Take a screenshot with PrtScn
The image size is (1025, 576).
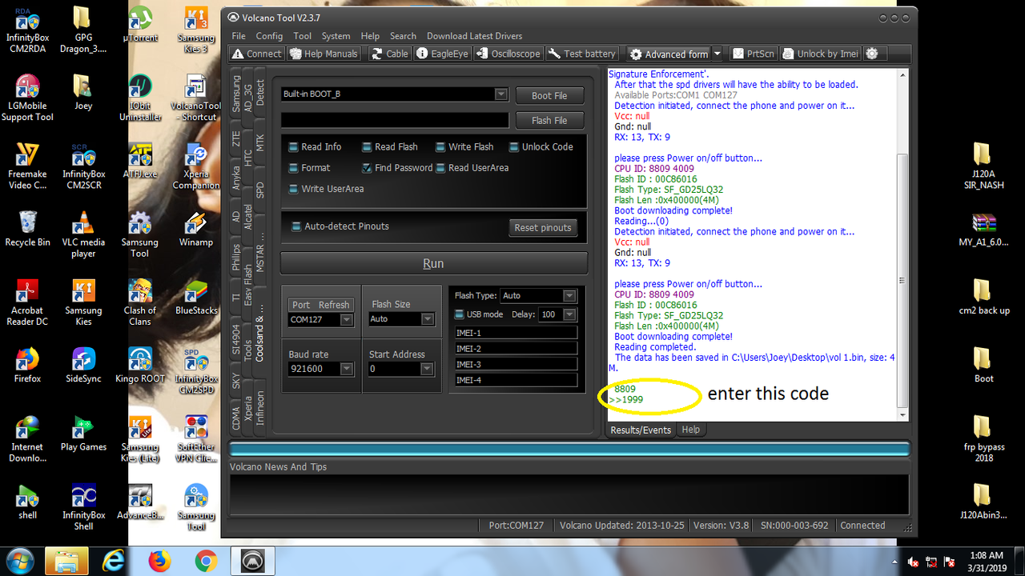point(752,54)
